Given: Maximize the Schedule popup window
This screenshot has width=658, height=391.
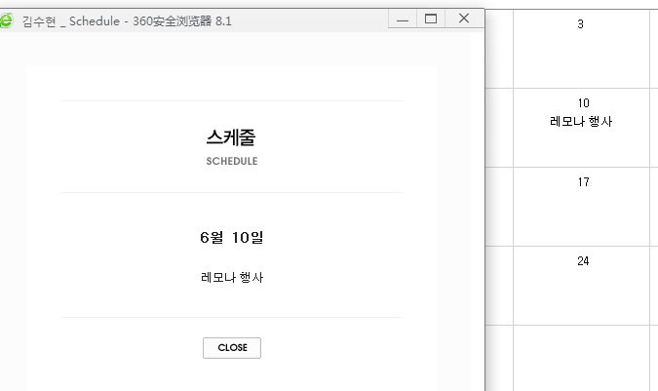Looking at the screenshot, I should click(x=431, y=19).
